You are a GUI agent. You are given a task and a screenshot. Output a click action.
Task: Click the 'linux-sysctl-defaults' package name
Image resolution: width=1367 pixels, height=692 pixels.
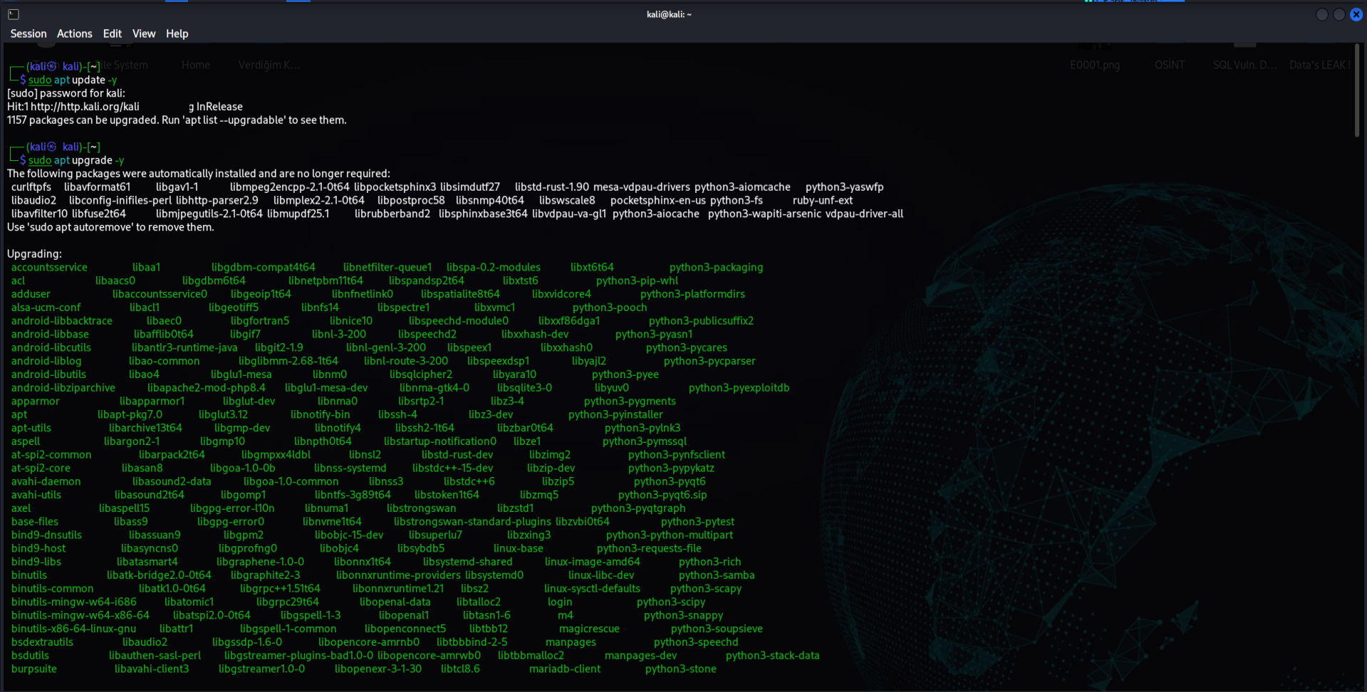(x=592, y=588)
